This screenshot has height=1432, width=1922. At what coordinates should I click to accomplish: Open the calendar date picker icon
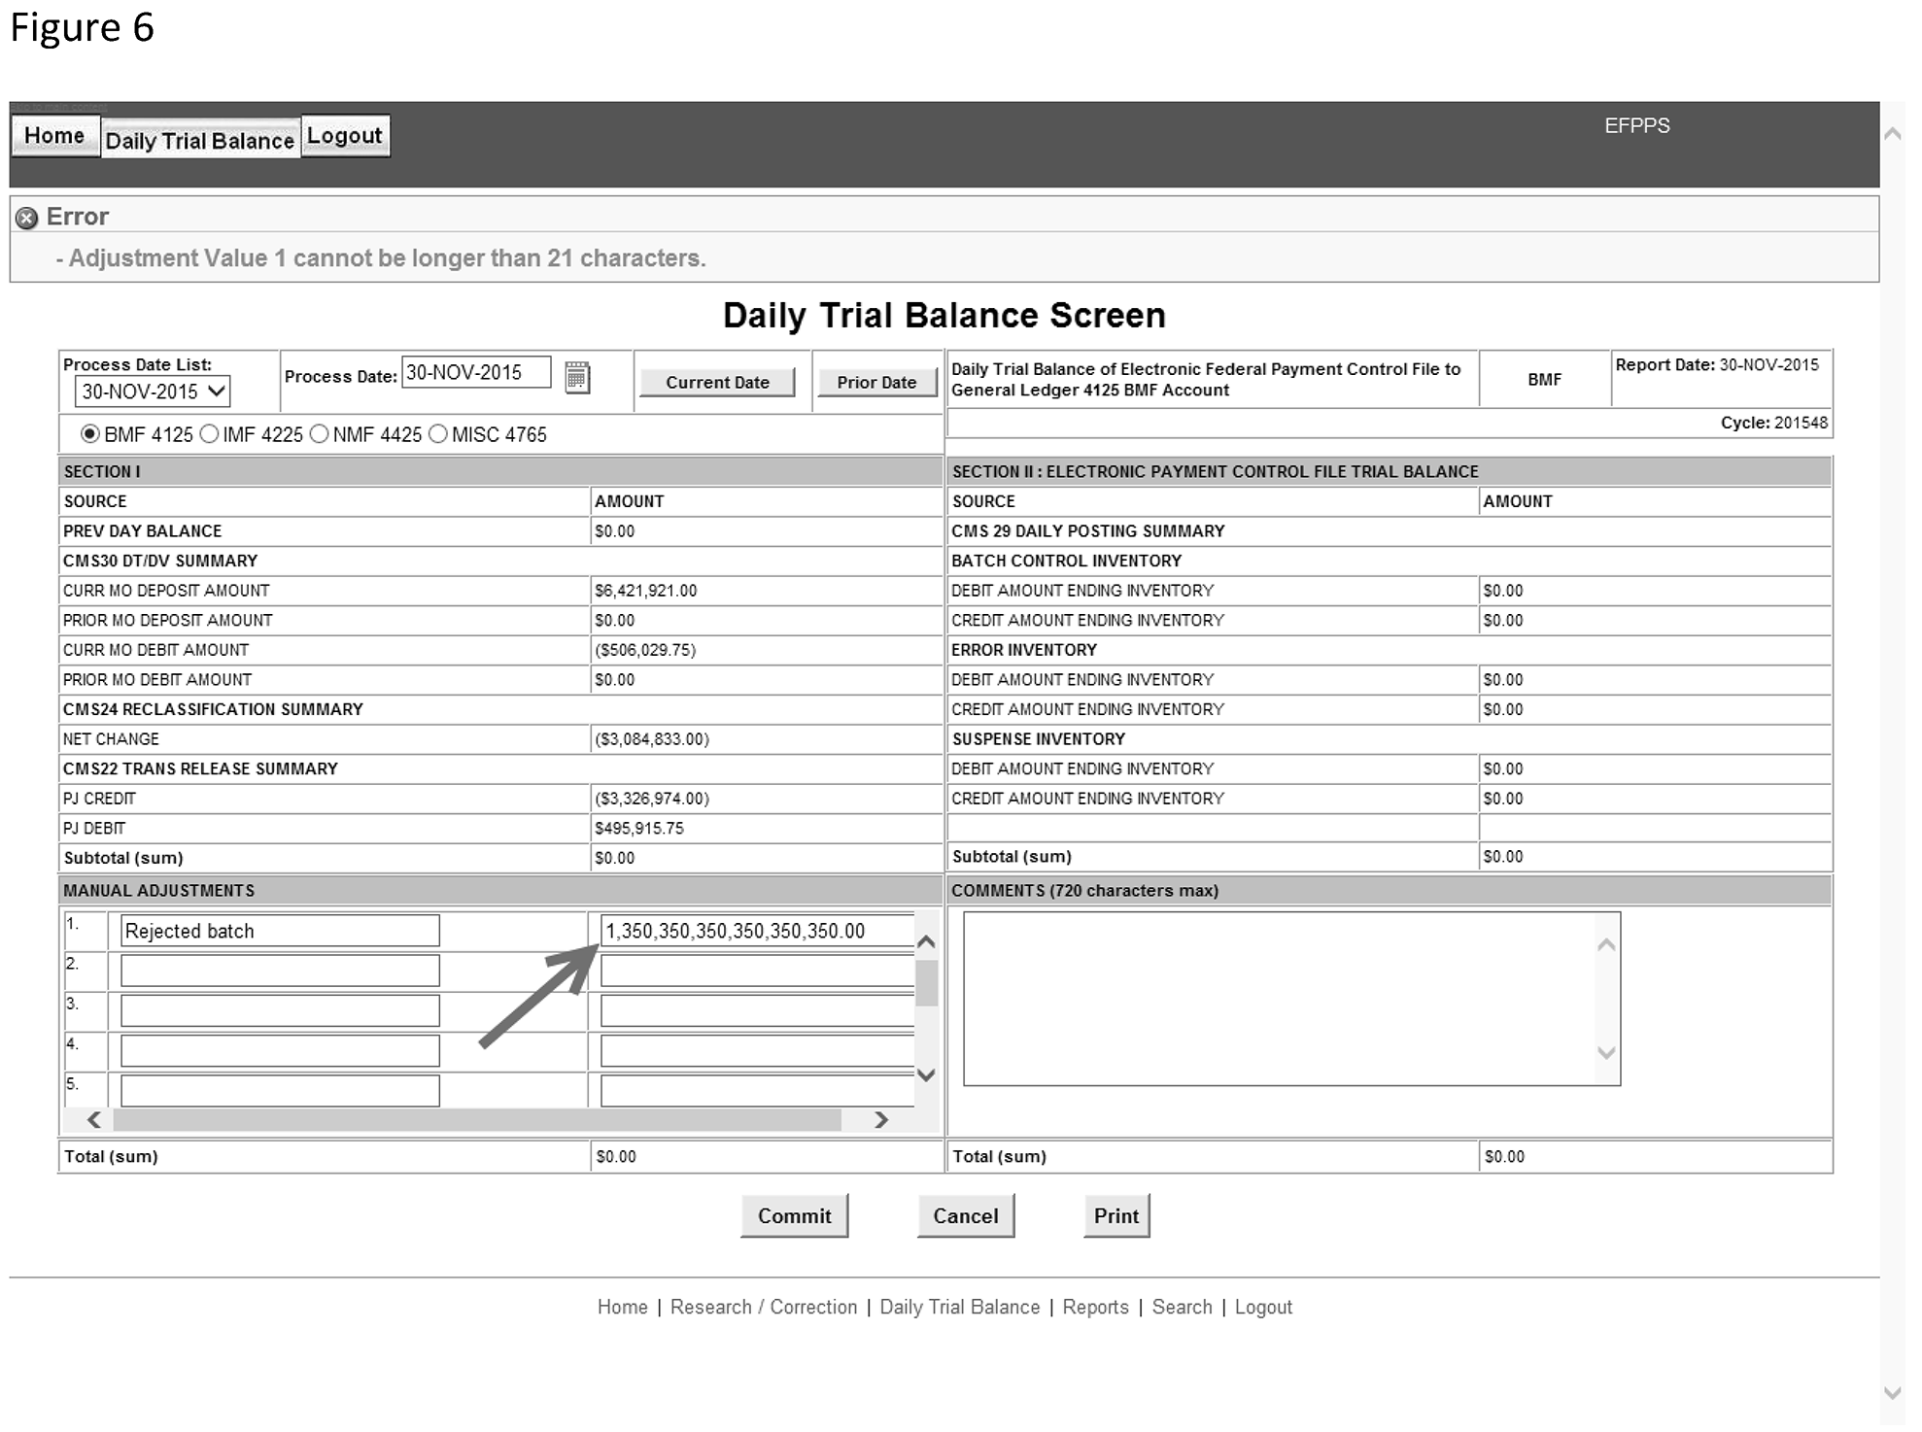577,377
